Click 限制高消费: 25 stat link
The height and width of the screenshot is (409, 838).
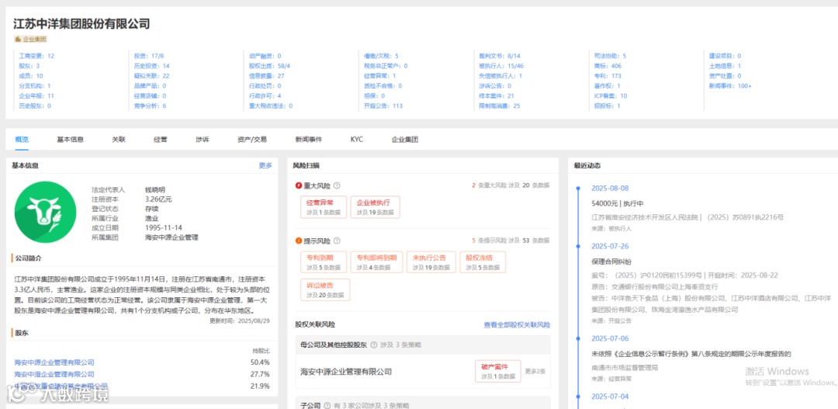tap(500, 106)
